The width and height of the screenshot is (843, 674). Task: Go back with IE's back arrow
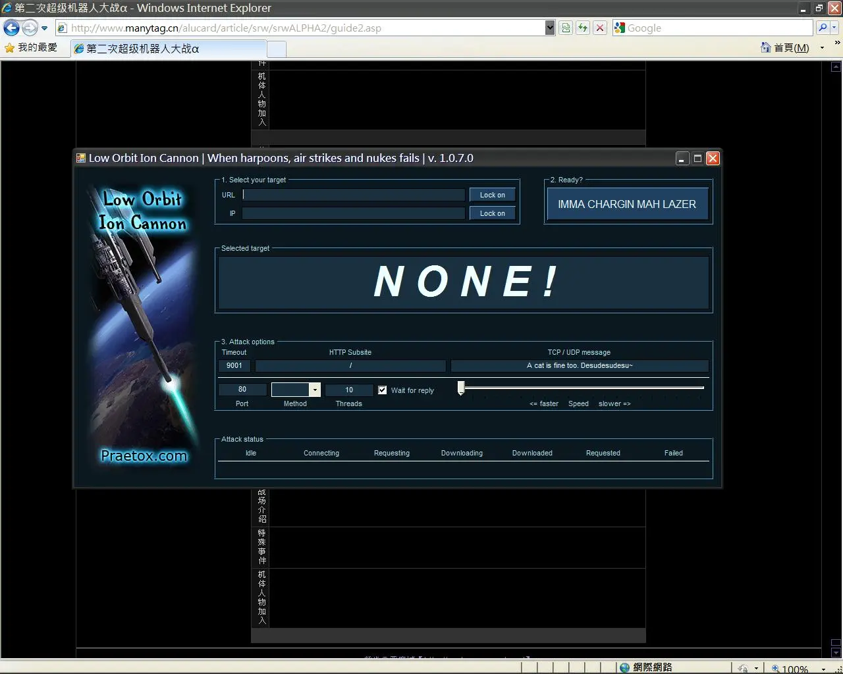(x=11, y=28)
